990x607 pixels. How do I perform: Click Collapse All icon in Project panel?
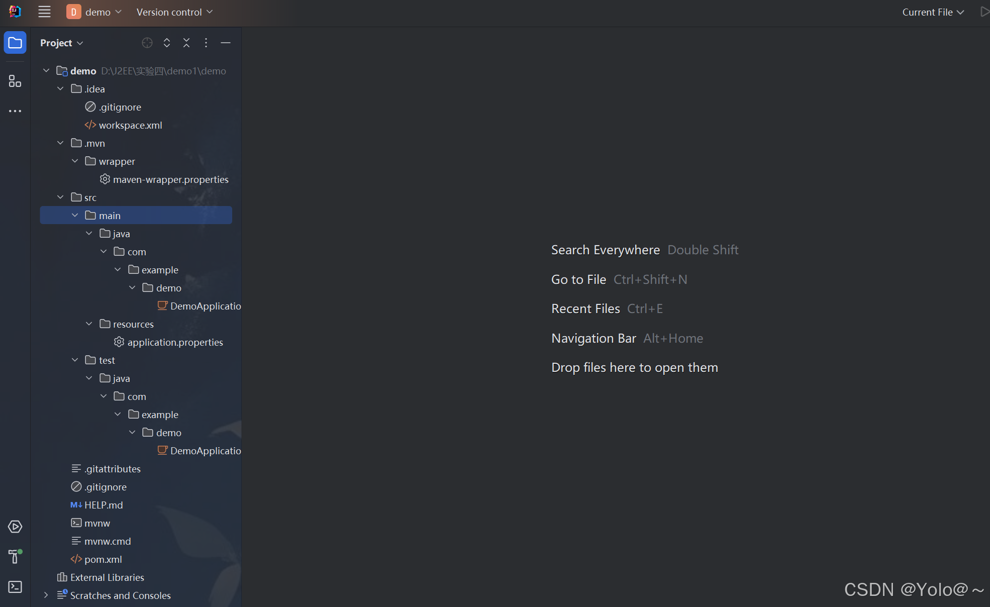(x=186, y=43)
